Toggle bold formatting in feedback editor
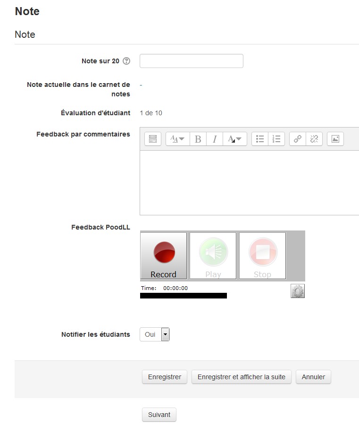Viewport: 359px width, 426px height. click(x=198, y=139)
